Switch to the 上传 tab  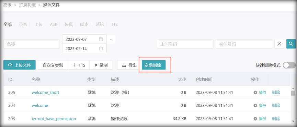click(38, 24)
